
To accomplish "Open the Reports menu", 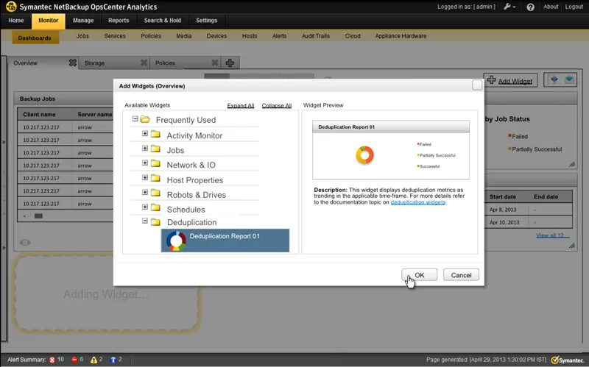I will (119, 21).
